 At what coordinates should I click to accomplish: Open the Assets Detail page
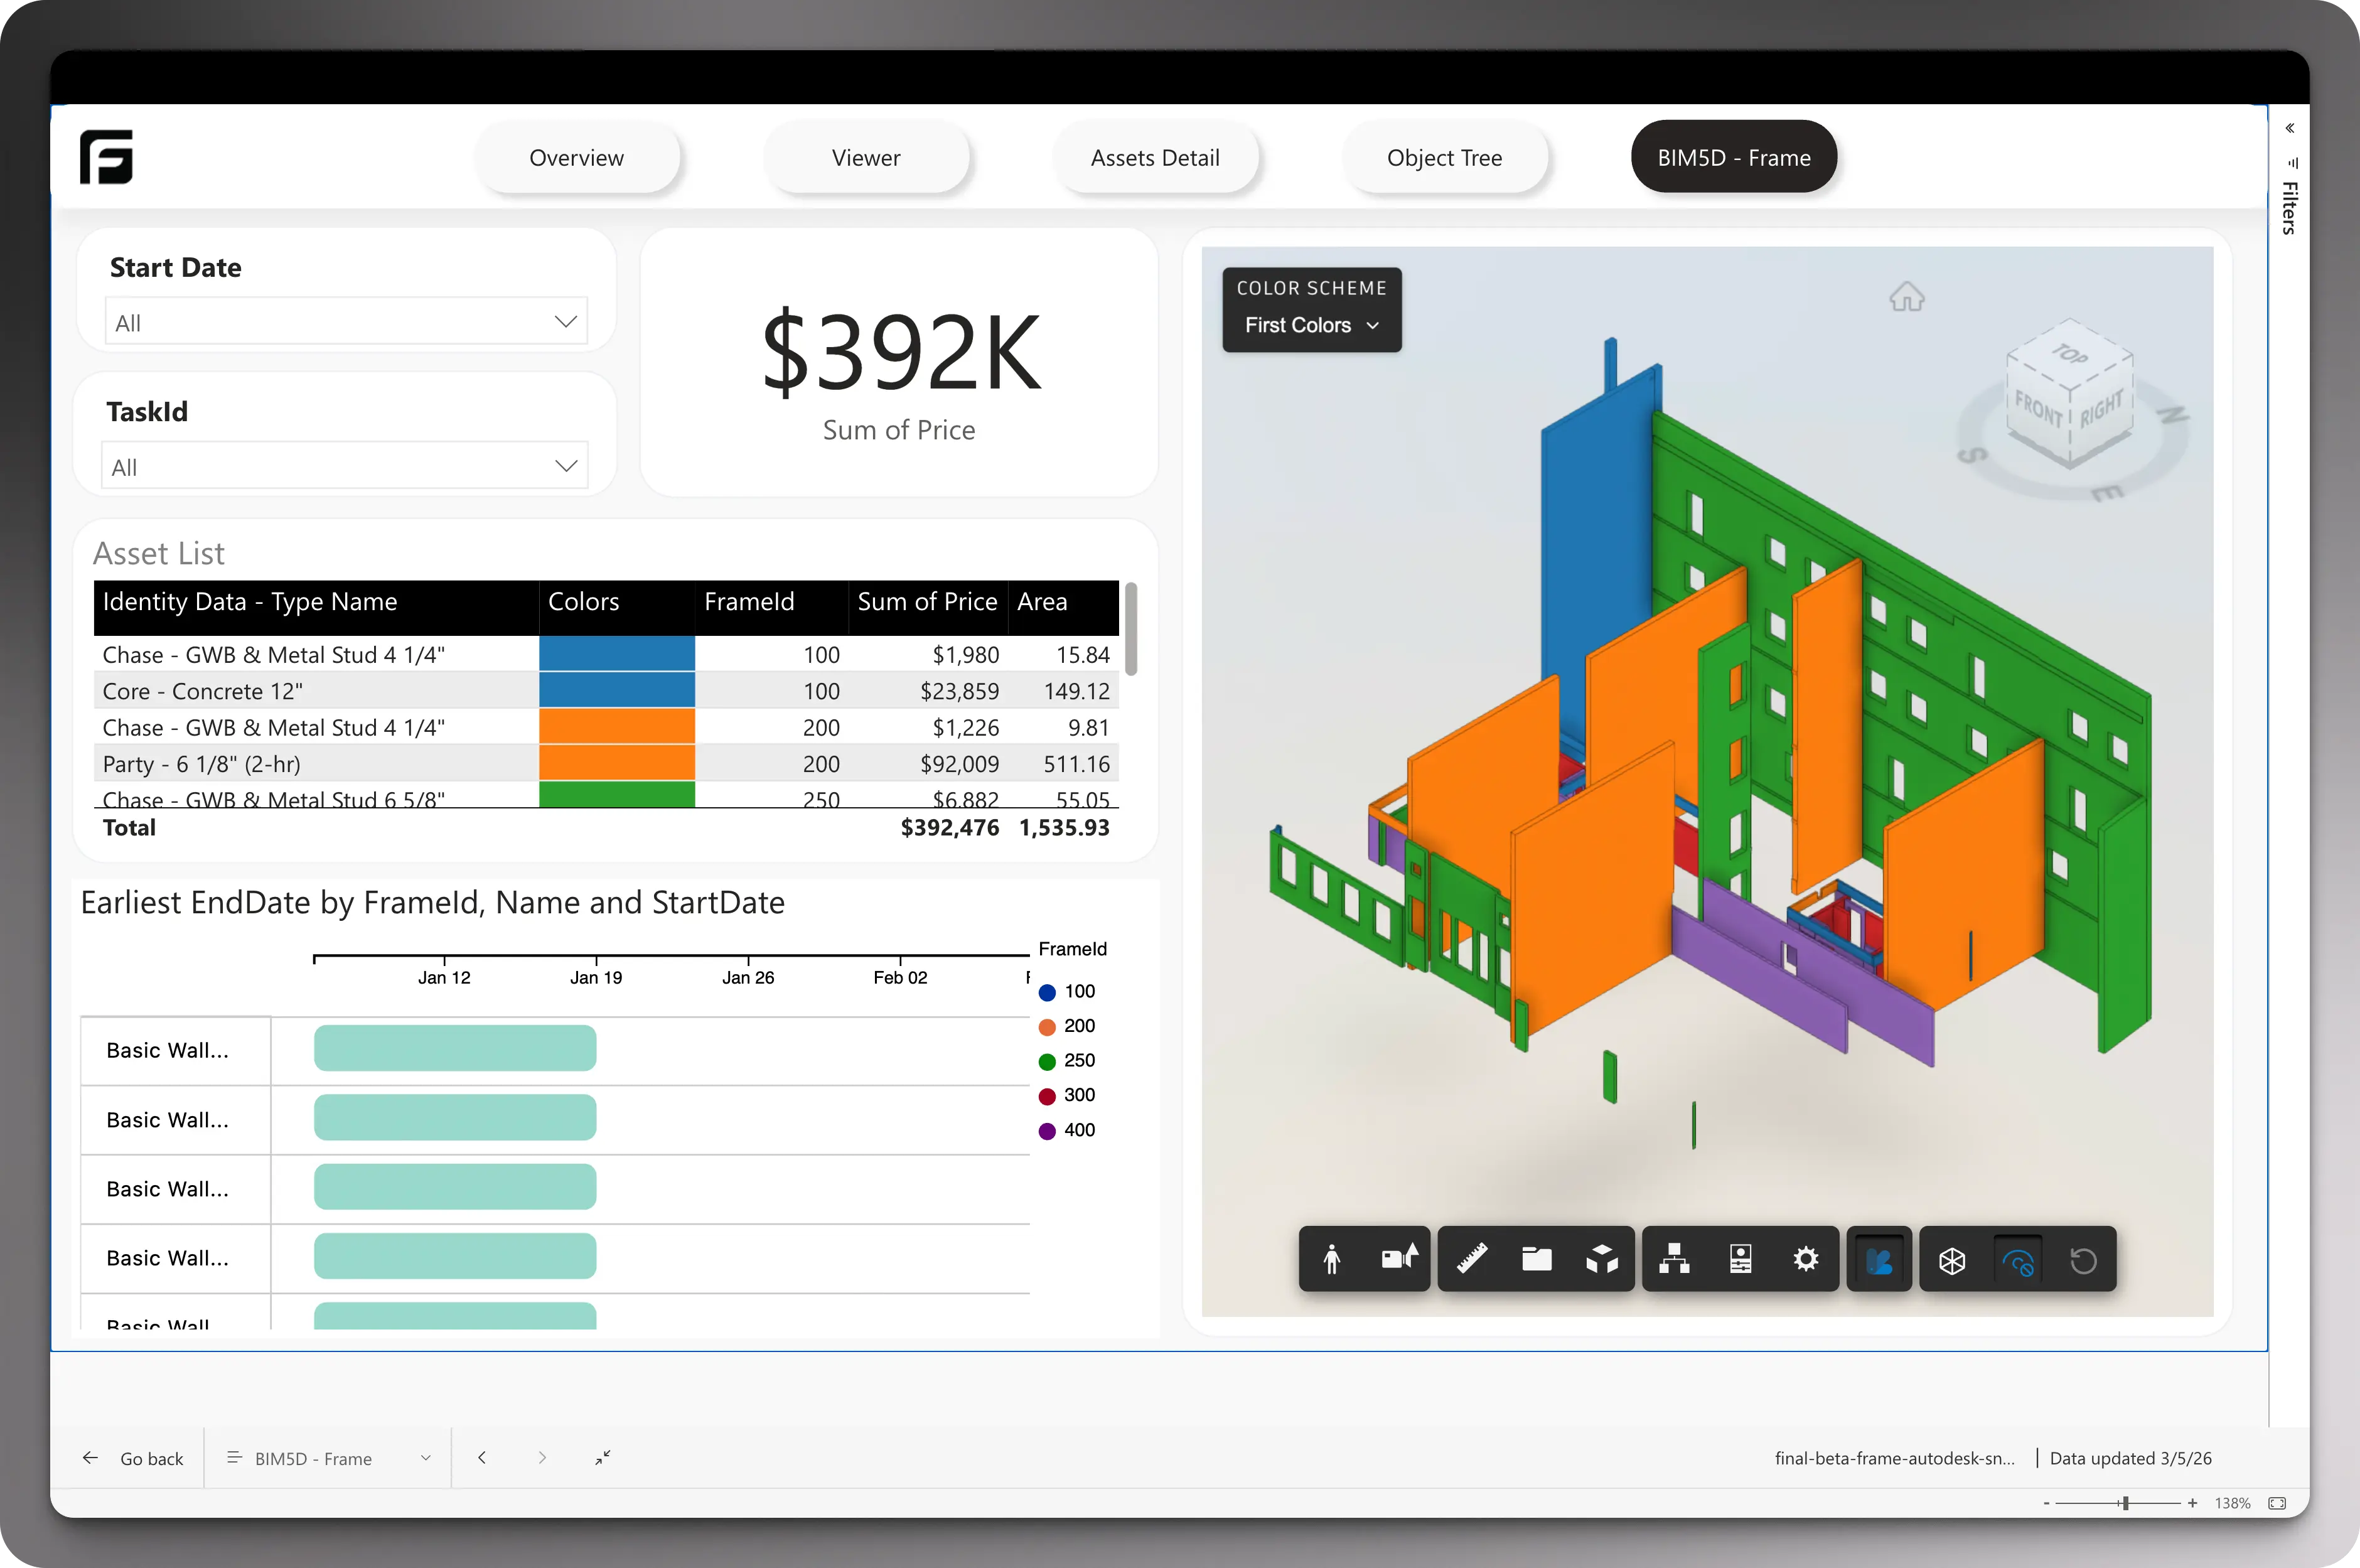(1155, 157)
